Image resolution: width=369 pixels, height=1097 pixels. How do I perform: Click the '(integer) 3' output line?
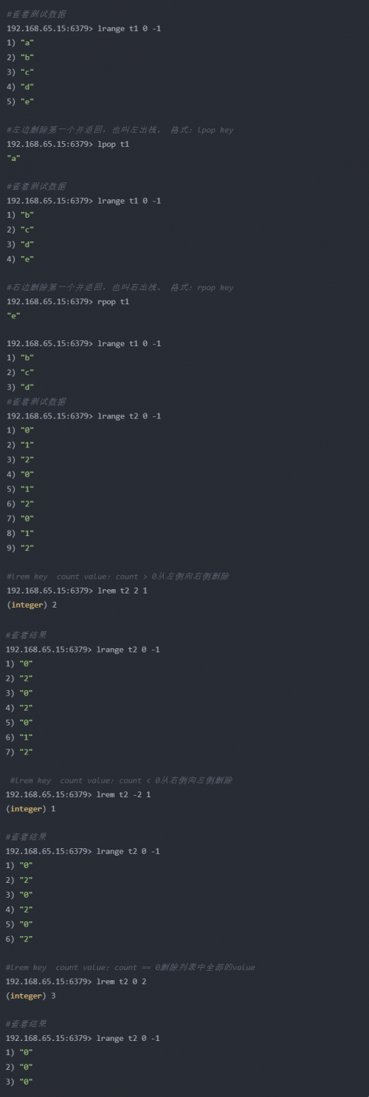coord(31,996)
